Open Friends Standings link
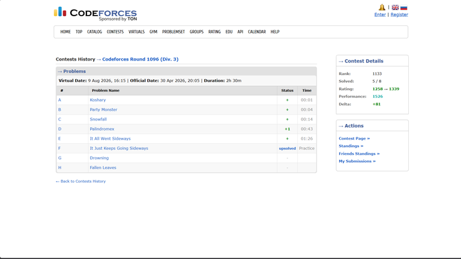461x259 pixels. [359, 153]
